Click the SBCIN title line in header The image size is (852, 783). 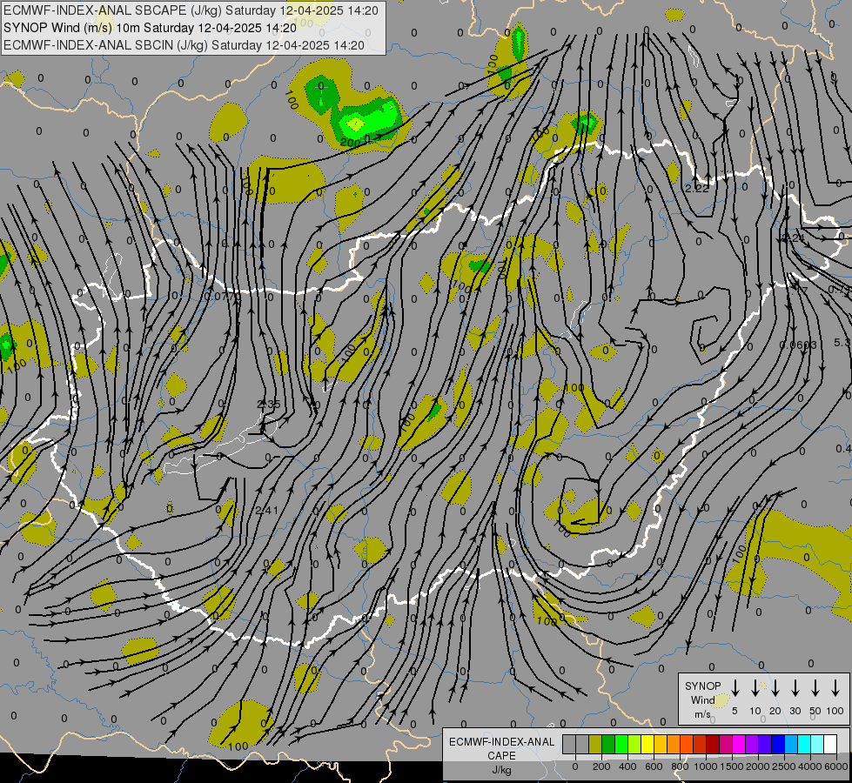(184, 45)
